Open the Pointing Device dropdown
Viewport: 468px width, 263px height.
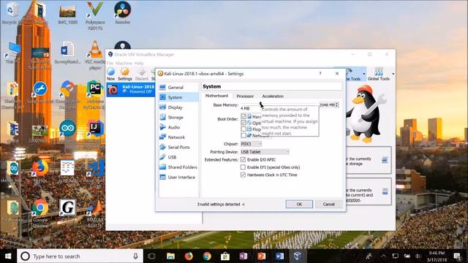click(265, 152)
